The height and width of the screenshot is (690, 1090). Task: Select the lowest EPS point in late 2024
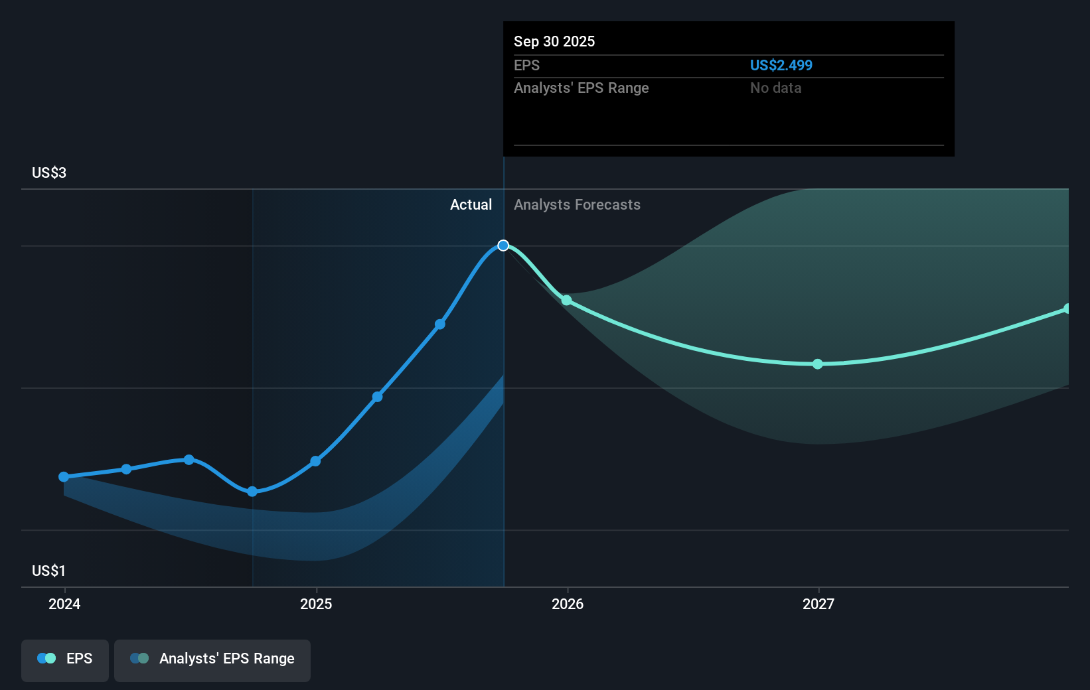(x=252, y=492)
